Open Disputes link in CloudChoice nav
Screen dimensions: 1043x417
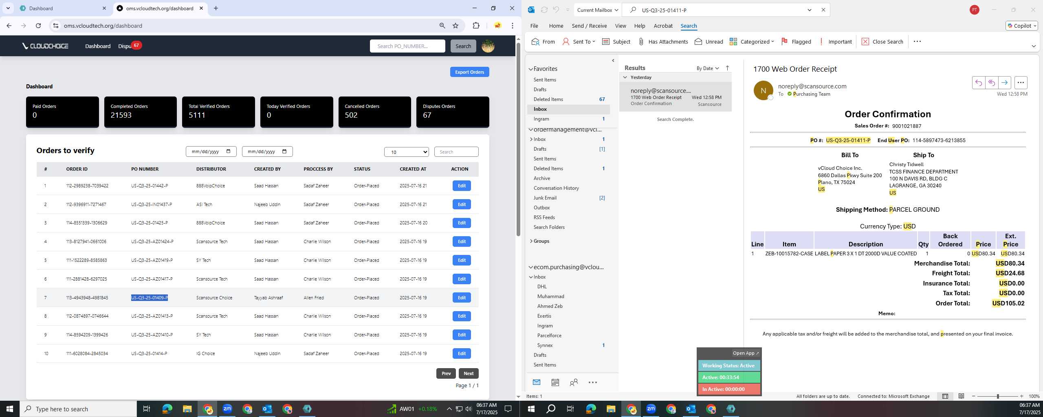pyautogui.click(x=125, y=46)
